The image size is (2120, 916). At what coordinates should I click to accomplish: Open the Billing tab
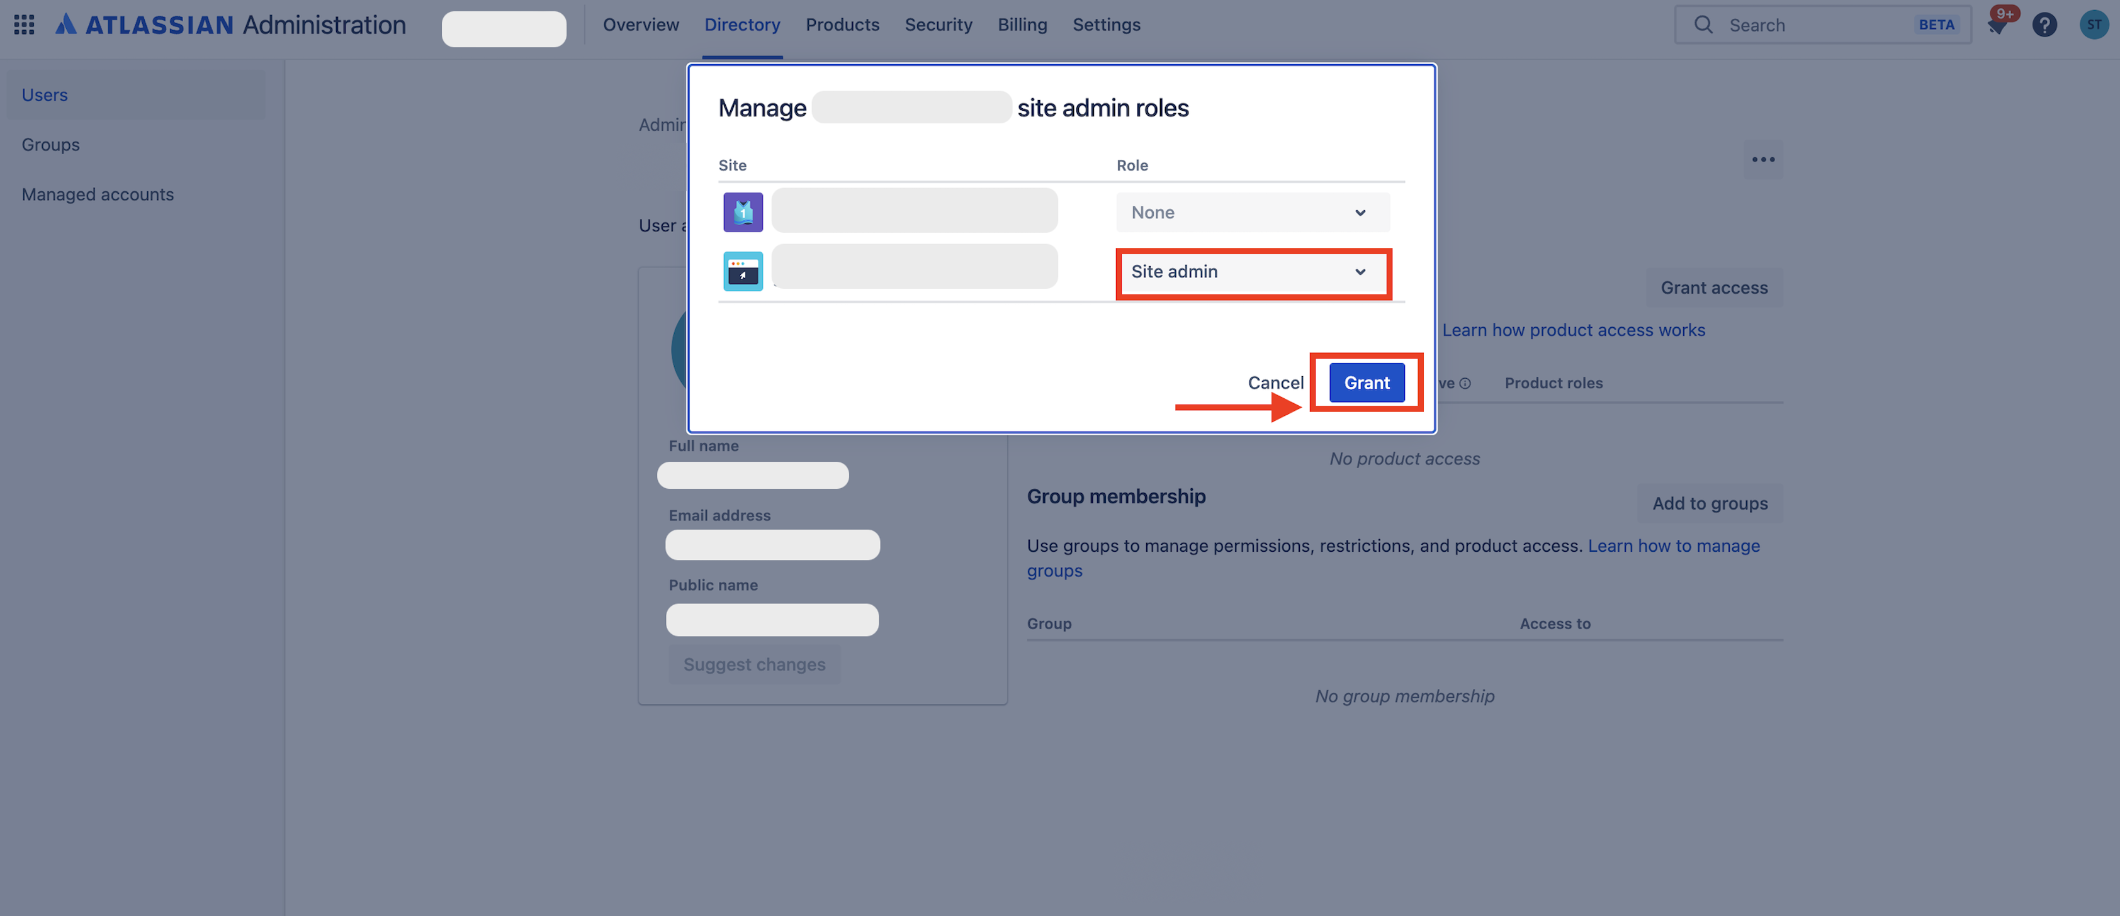1022,25
